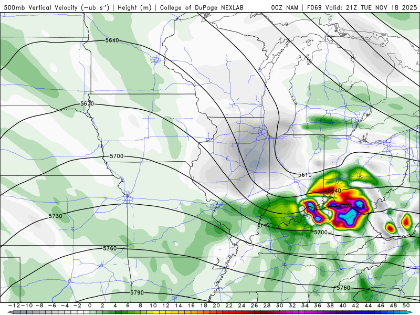
Task: Click 5640 label over the orange-red velocity area
Action: [x=334, y=191]
